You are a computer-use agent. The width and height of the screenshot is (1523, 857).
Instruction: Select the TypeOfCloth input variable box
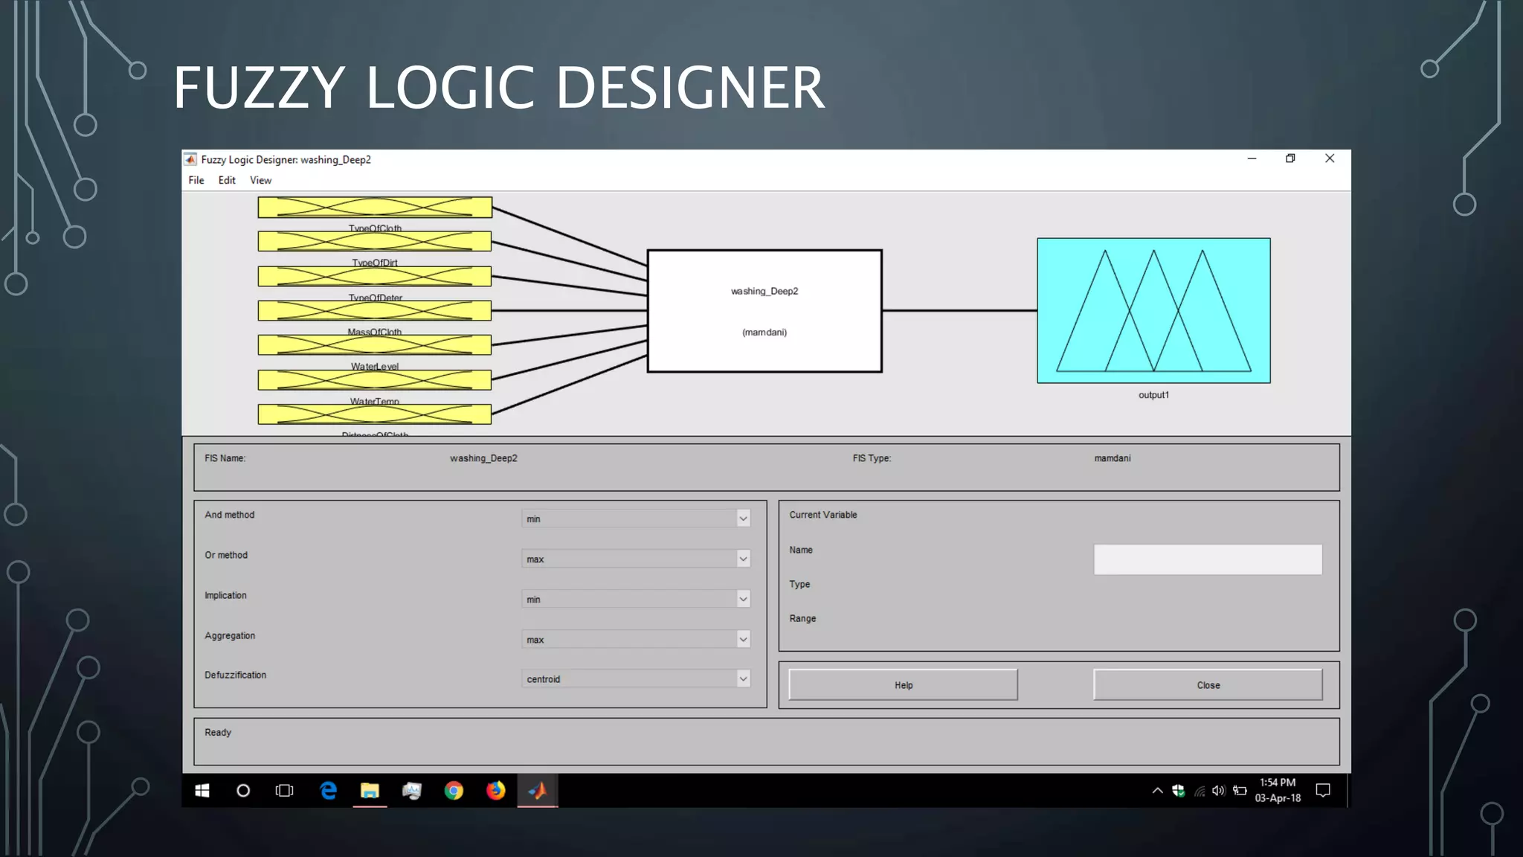click(375, 208)
